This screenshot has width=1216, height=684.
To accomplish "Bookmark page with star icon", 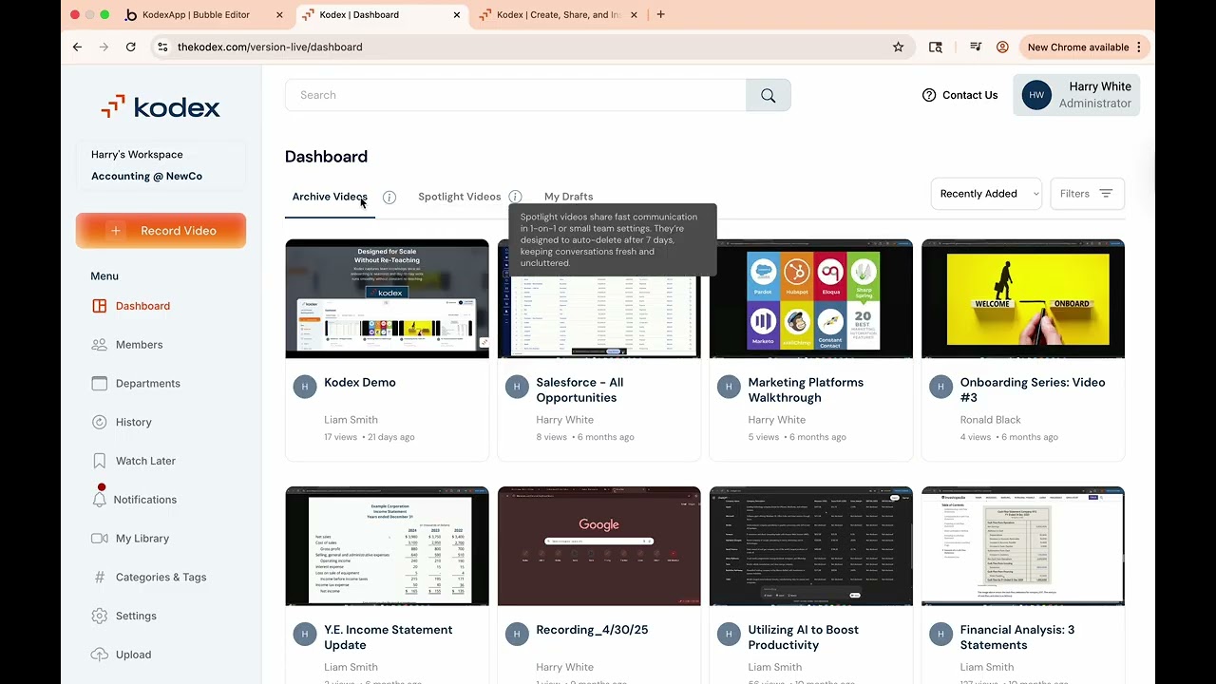I will tap(898, 47).
